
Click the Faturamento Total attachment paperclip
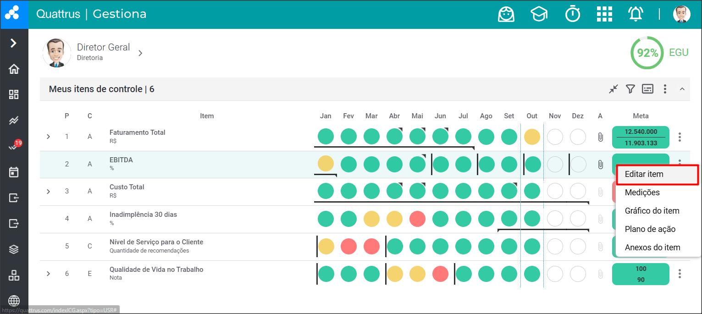coord(600,137)
